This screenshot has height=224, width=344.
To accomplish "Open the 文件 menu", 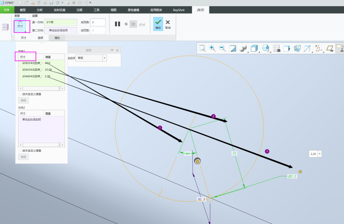I will coord(6,9).
